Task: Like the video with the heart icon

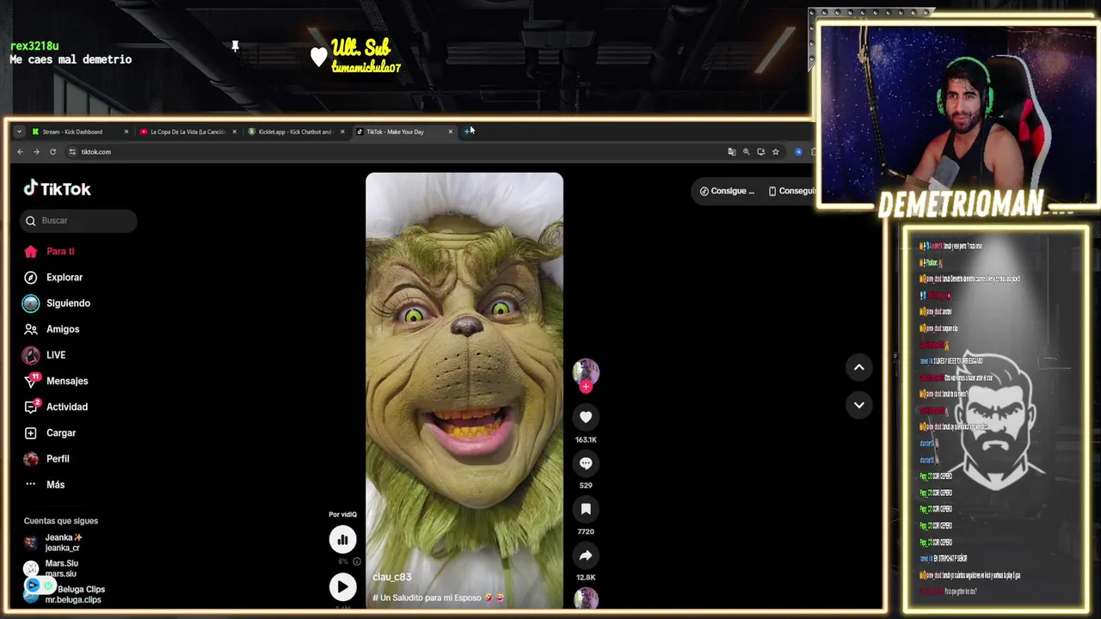Action: pyautogui.click(x=586, y=417)
